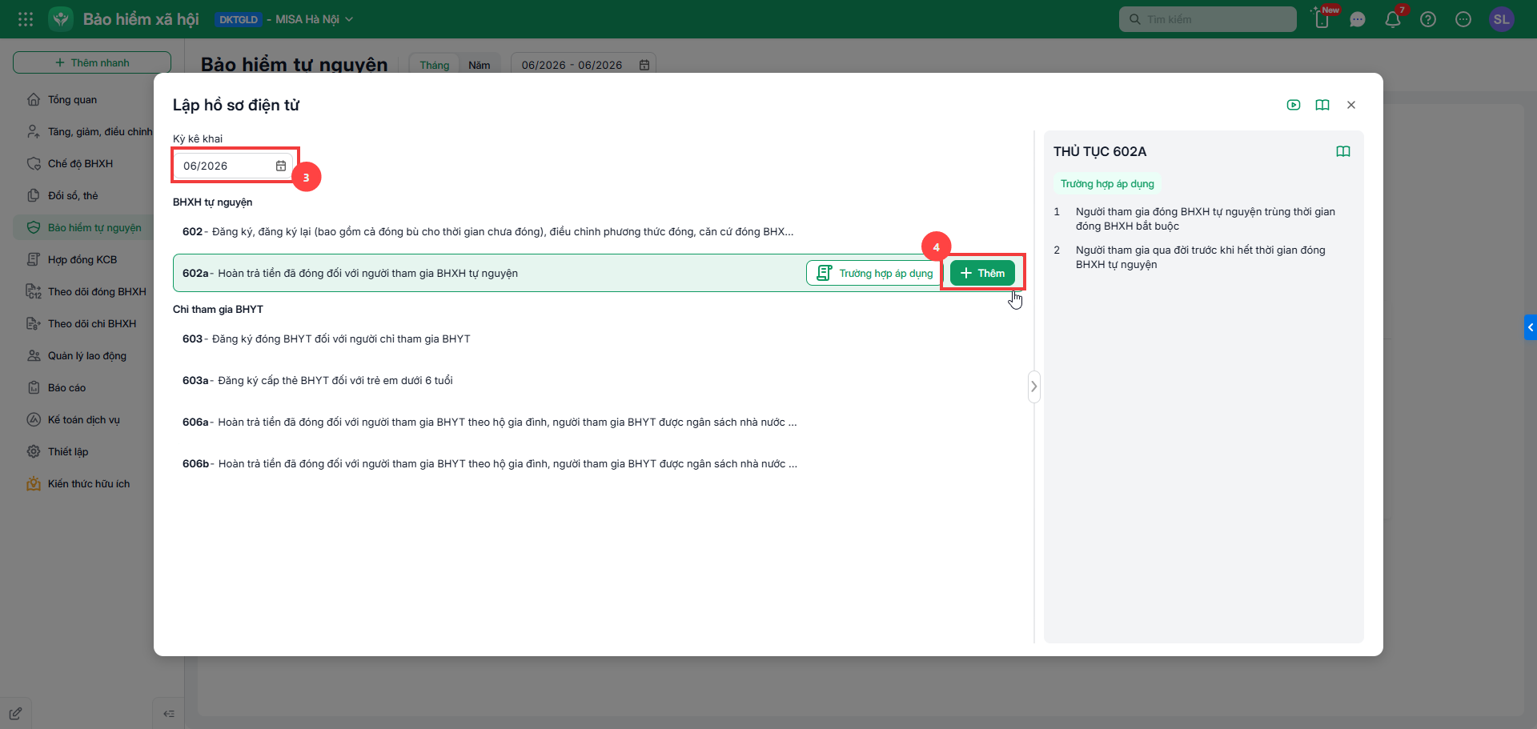Open the 06/2026 - 06/2026 date range picker

pos(584,65)
